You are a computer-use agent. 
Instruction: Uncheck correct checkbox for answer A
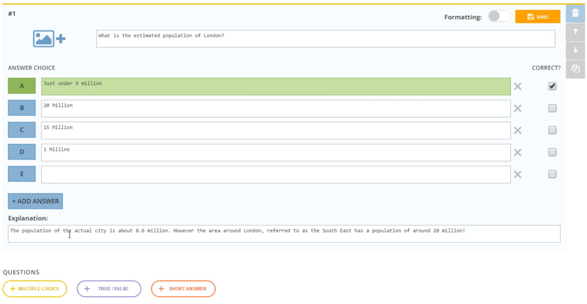pos(552,86)
